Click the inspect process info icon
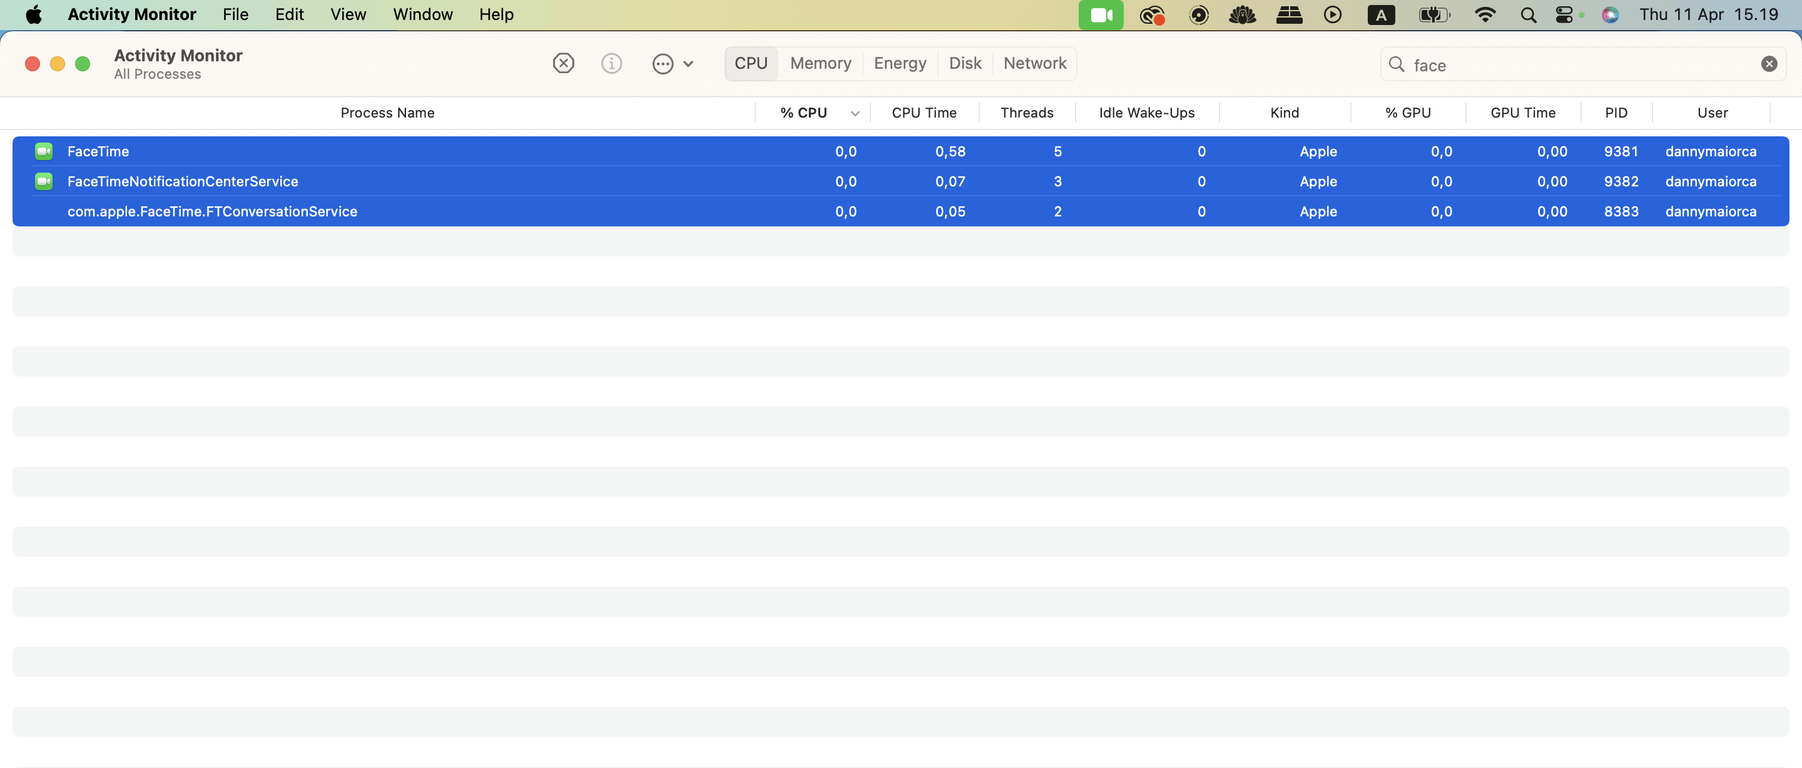The width and height of the screenshot is (1802, 768). coord(611,64)
